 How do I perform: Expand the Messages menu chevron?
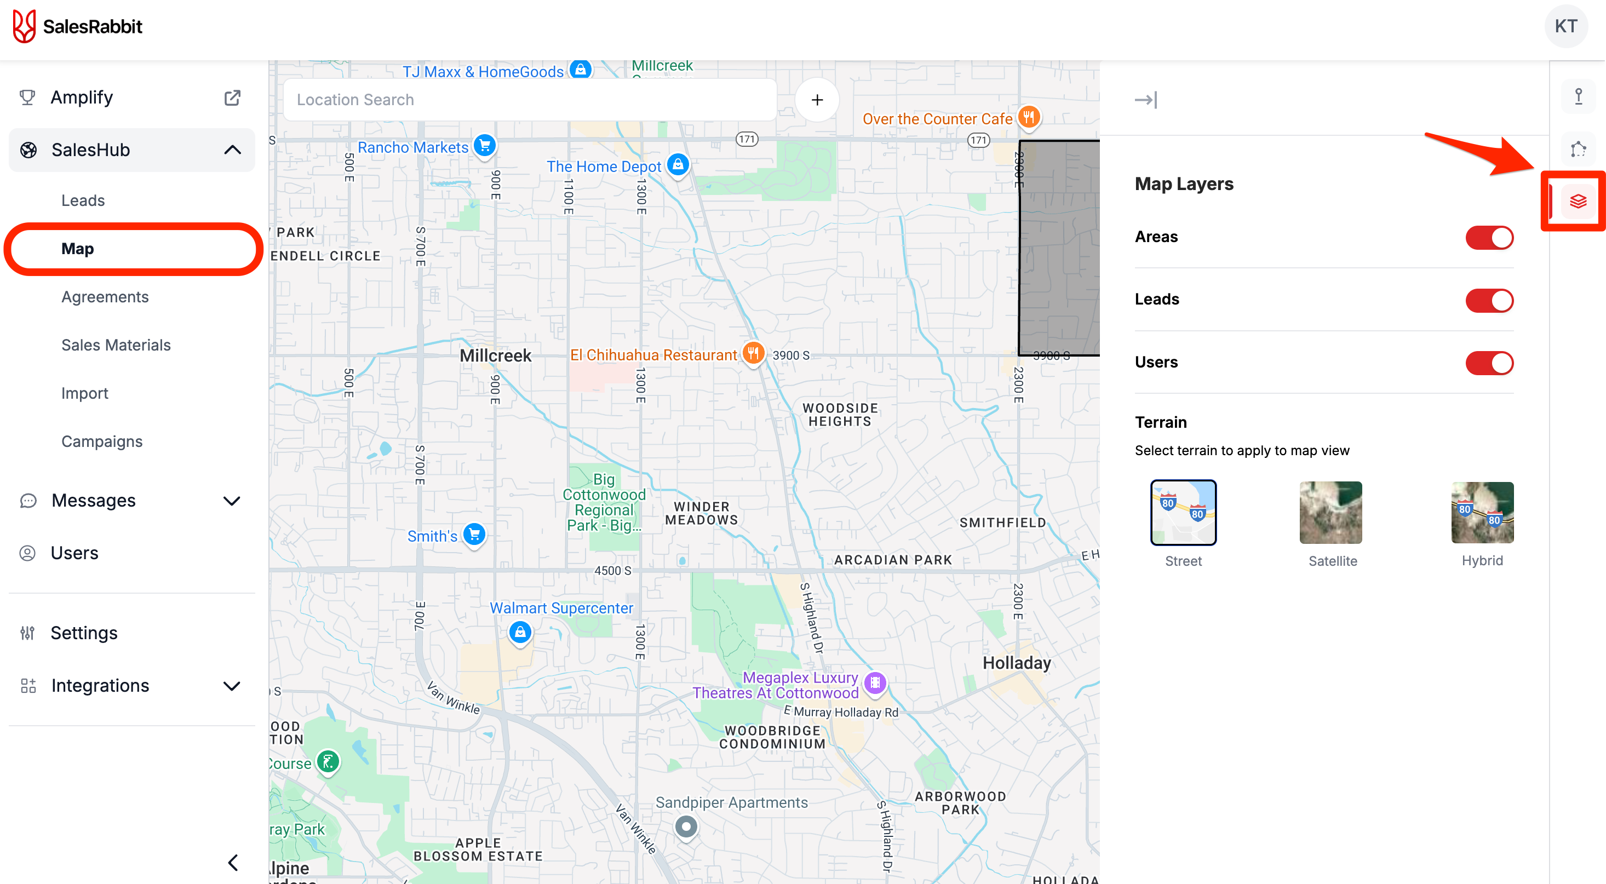232,501
